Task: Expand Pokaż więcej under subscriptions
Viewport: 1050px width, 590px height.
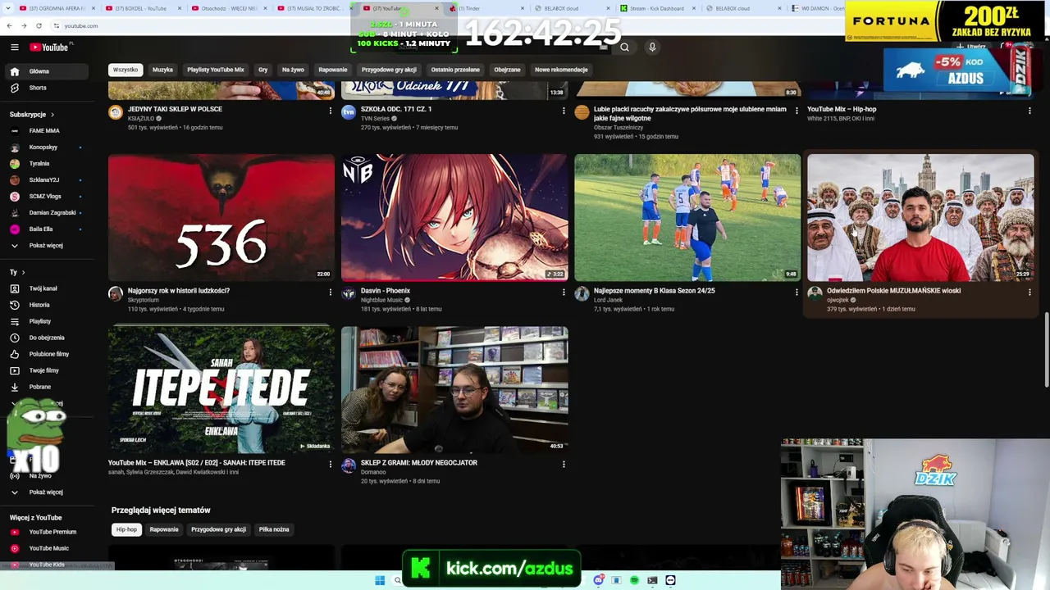Action: pos(48,246)
